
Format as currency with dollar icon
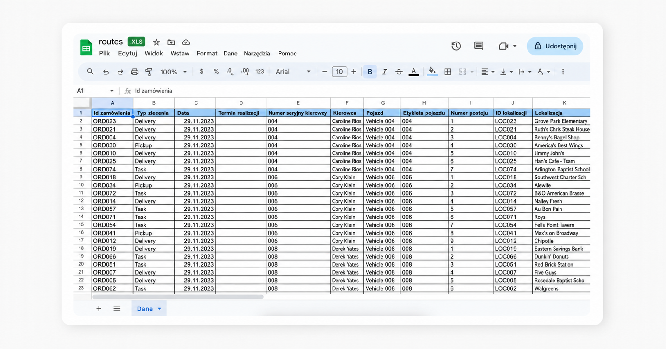pos(202,72)
